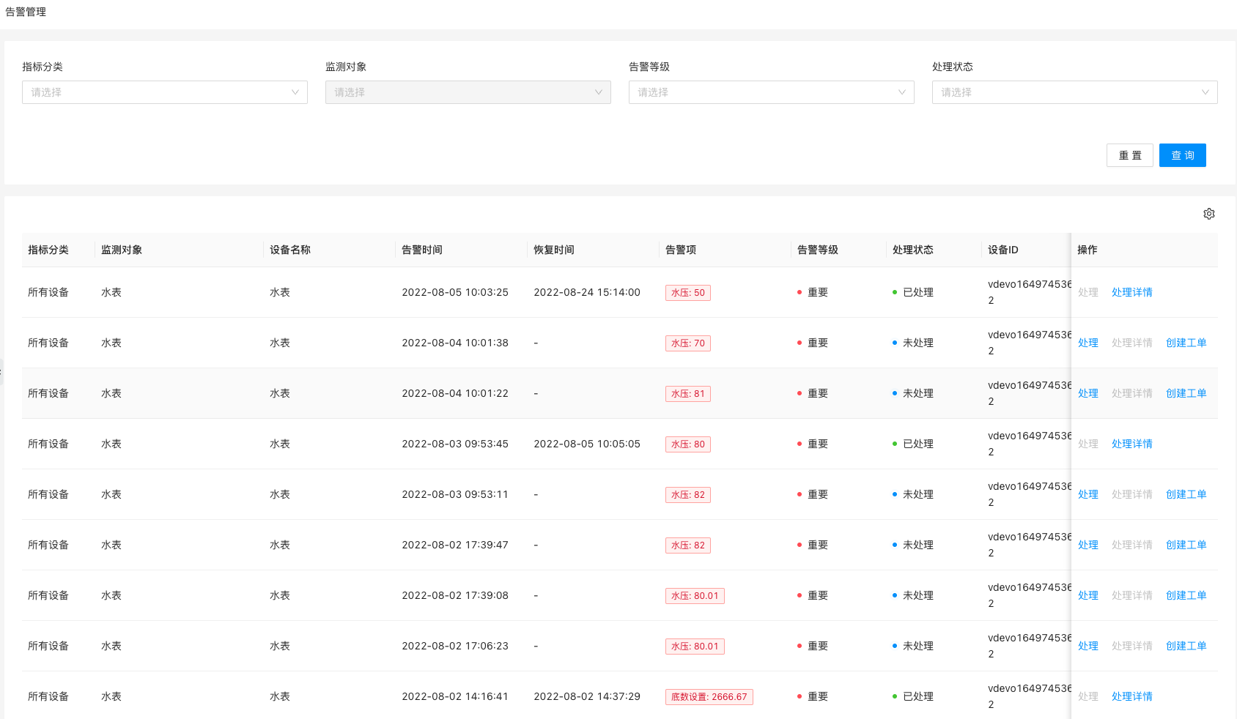The width and height of the screenshot is (1237, 719).
Task: Open the 告警等级 dropdown selector
Action: coord(771,92)
